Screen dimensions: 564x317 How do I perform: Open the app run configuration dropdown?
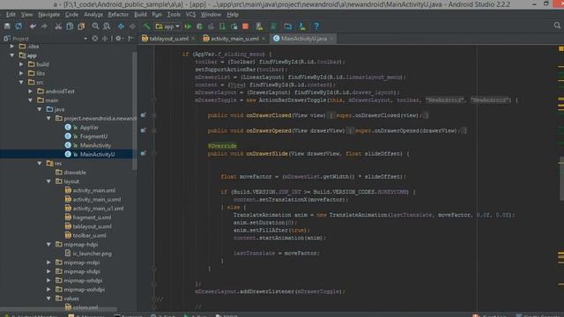167,26
